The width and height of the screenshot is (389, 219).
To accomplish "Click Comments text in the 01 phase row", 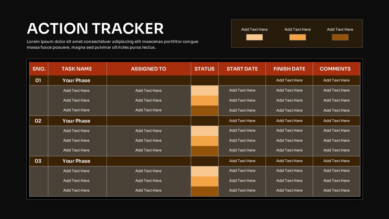I will click(x=336, y=80).
